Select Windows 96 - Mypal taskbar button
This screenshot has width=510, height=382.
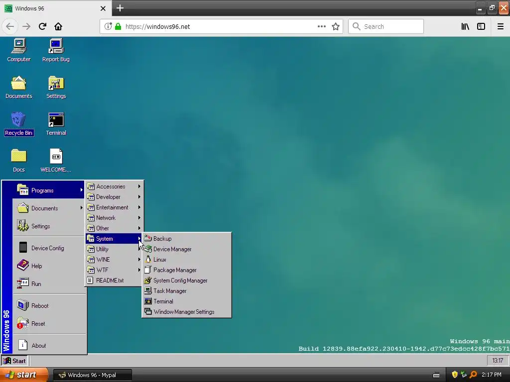point(92,375)
